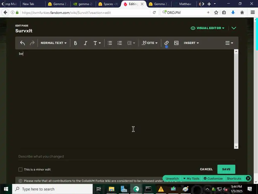Switch to the Matthew tab
The width and height of the screenshot is (258, 194).
[184, 4]
